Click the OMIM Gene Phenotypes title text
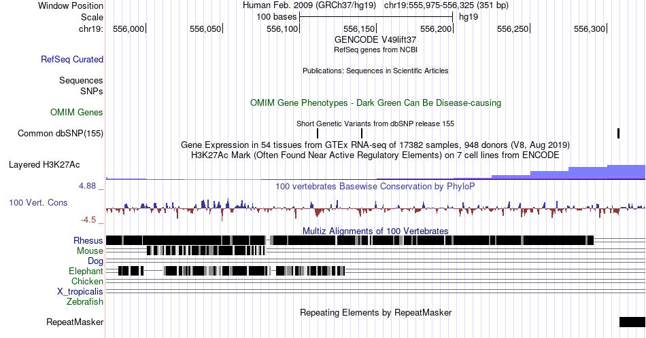This screenshot has width=646, height=338. click(375, 102)
